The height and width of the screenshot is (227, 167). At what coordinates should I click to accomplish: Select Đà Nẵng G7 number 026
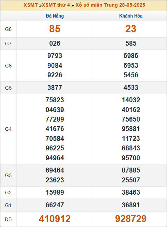(x=55, y=44)
